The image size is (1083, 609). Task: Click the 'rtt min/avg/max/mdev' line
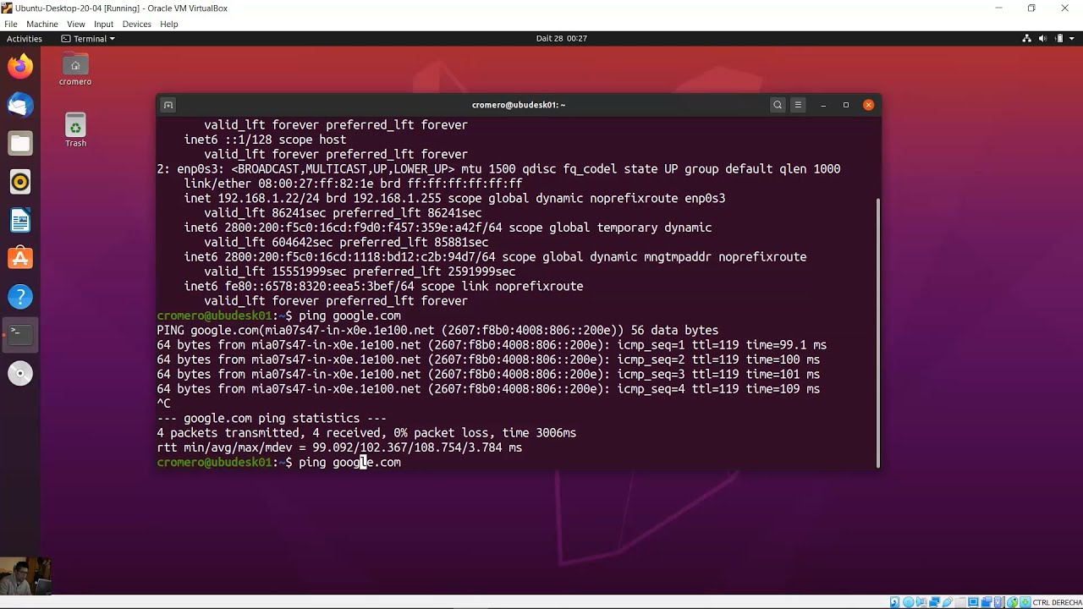click(339, 447)
